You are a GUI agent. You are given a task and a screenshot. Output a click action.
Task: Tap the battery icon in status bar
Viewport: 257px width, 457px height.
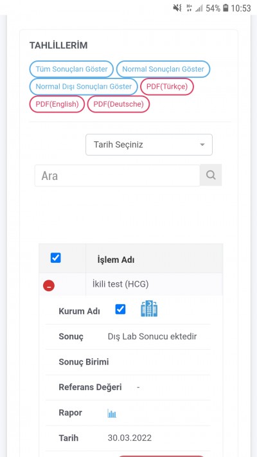coord(226,8)
